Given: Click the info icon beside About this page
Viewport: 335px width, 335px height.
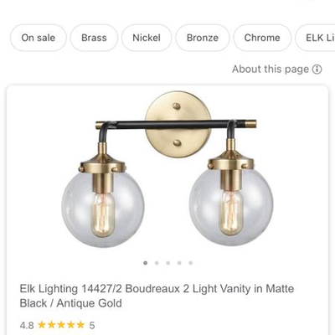Looking at the screenshot, I should (x=317, y=69).
